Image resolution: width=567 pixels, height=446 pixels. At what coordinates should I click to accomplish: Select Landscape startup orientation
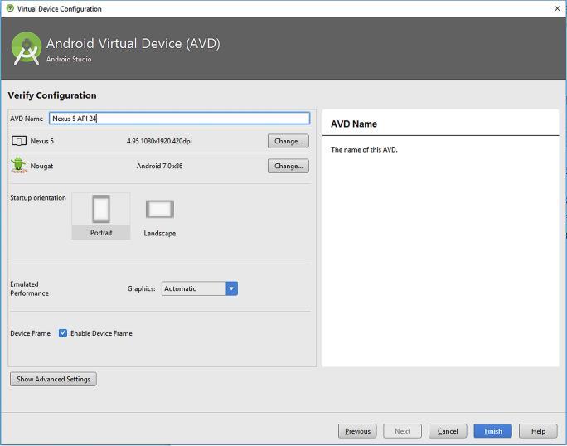point(159,218)
